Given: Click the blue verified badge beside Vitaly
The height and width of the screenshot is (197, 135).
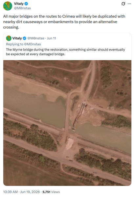Looking at the screenshot, I should 26,4.
